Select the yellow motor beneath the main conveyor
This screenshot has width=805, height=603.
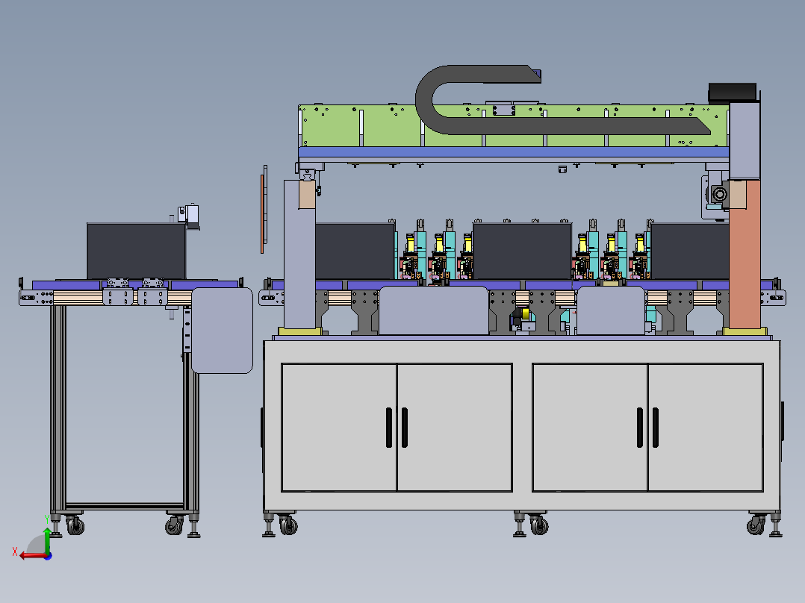coord(525,313)
